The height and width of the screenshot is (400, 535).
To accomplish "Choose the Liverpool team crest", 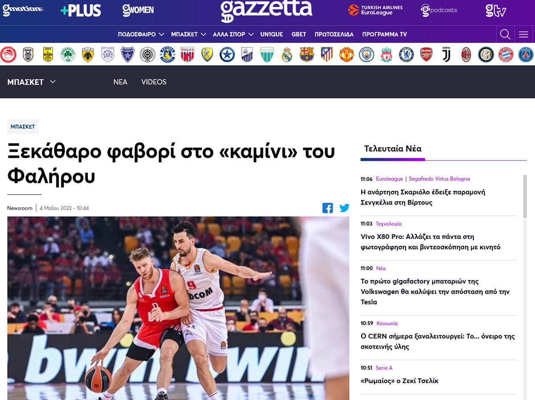I will 386,54.
